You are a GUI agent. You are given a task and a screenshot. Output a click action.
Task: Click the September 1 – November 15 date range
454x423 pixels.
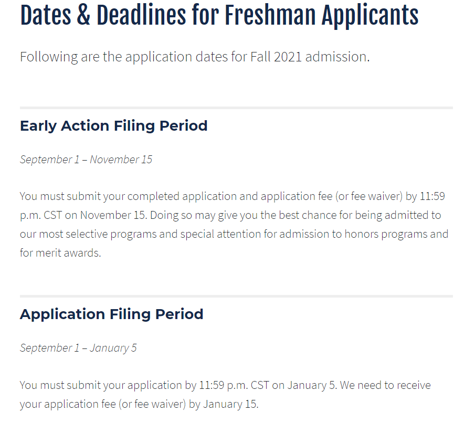(86, 160)
